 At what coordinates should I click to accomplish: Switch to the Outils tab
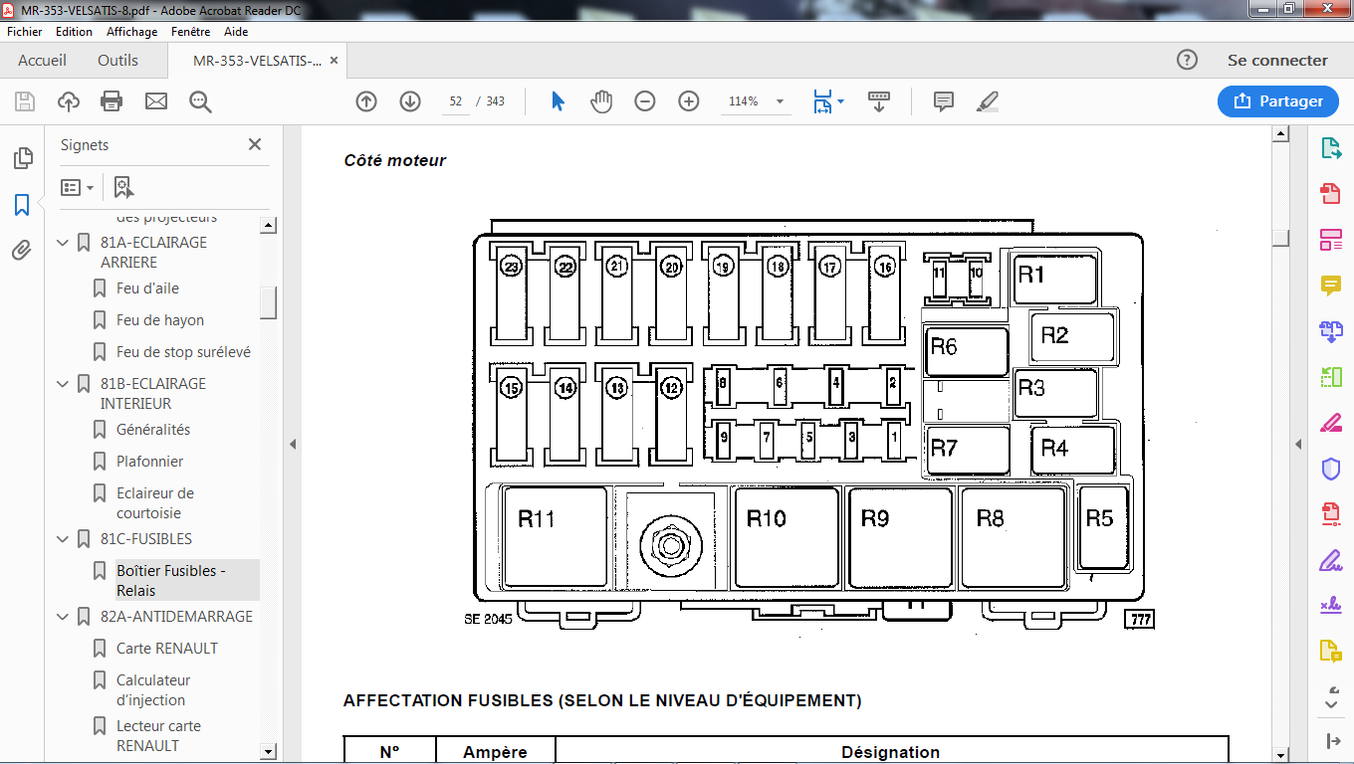pos(117,61)
